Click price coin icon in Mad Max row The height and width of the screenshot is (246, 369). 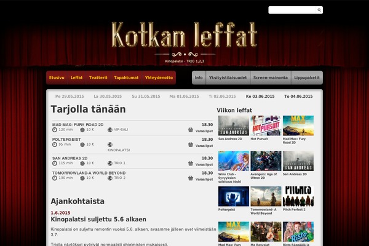(x=82, y=130)
